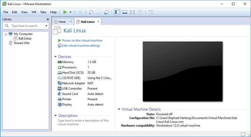Open the View menu
This screenshot has height=137, width=251.
pyautogui.click(x=24, y=12)
